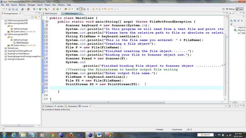
Task: Click the Package Explorer horizontal scrollbar
Action: click(x=19, y=125)
